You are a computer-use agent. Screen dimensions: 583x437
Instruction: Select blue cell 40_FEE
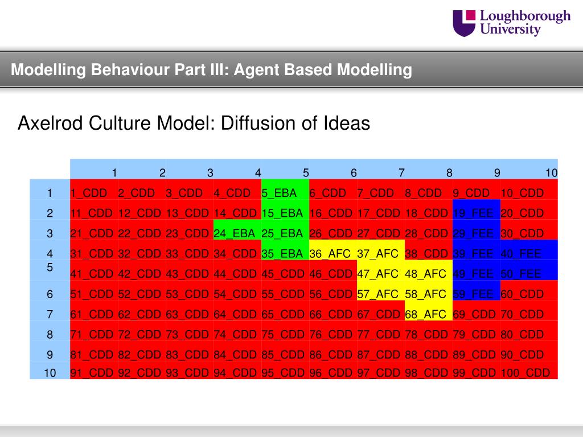[x=529, y=250]
